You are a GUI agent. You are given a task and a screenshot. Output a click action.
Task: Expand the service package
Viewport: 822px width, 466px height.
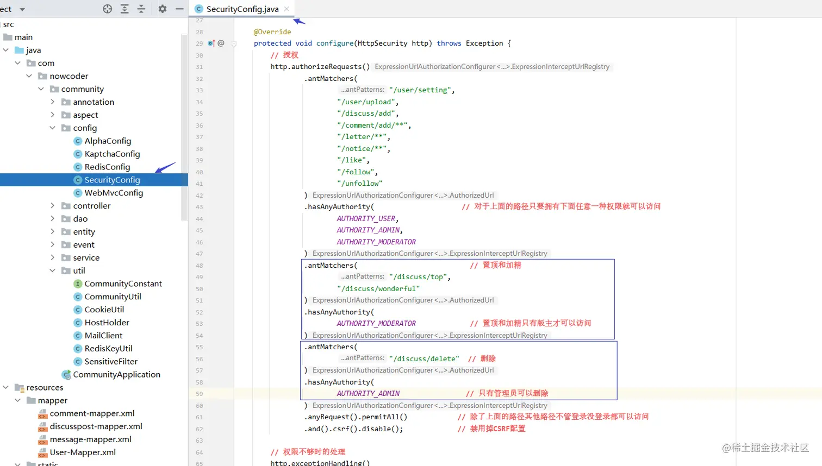(x=52, y=258)
